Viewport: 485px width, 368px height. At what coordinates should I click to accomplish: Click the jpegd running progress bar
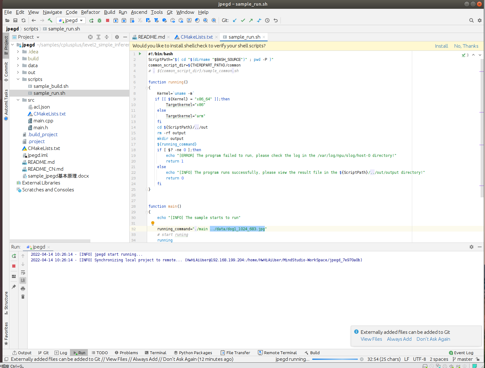tap(334, 359)
